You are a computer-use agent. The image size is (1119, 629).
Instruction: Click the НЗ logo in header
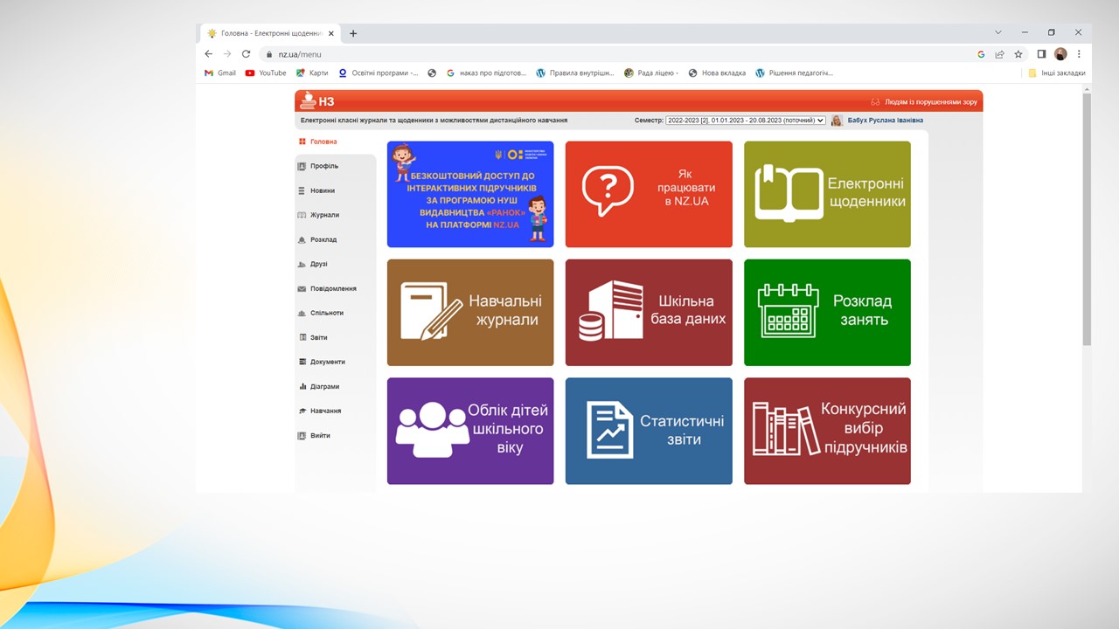[317, 101]
